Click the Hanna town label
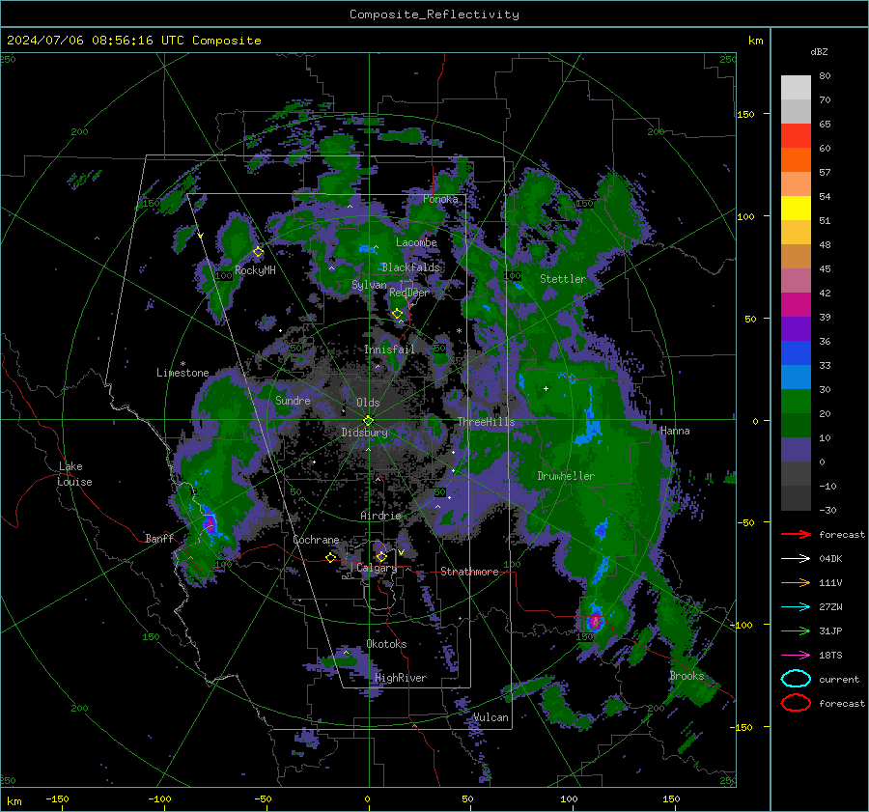 coord(675,431)
